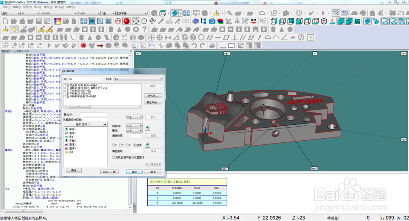Open the 工作平面 dropdown in toolbar
This screenshot has height=221, width=409.
[x=131, y=13]
